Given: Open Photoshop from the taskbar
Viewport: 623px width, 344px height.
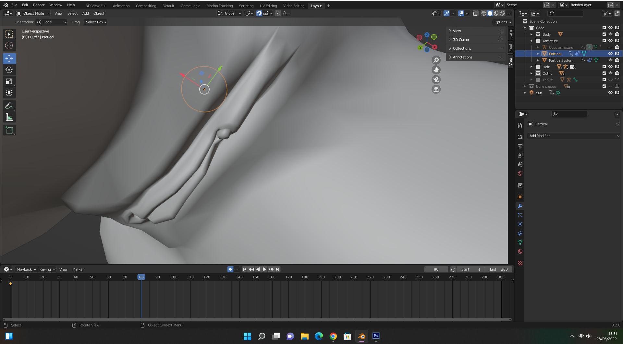Looking at the screenshot, I should [376, 336].
